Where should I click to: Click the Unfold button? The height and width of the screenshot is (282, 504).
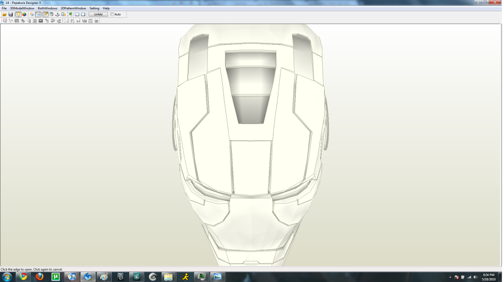(x=98, y=14)
